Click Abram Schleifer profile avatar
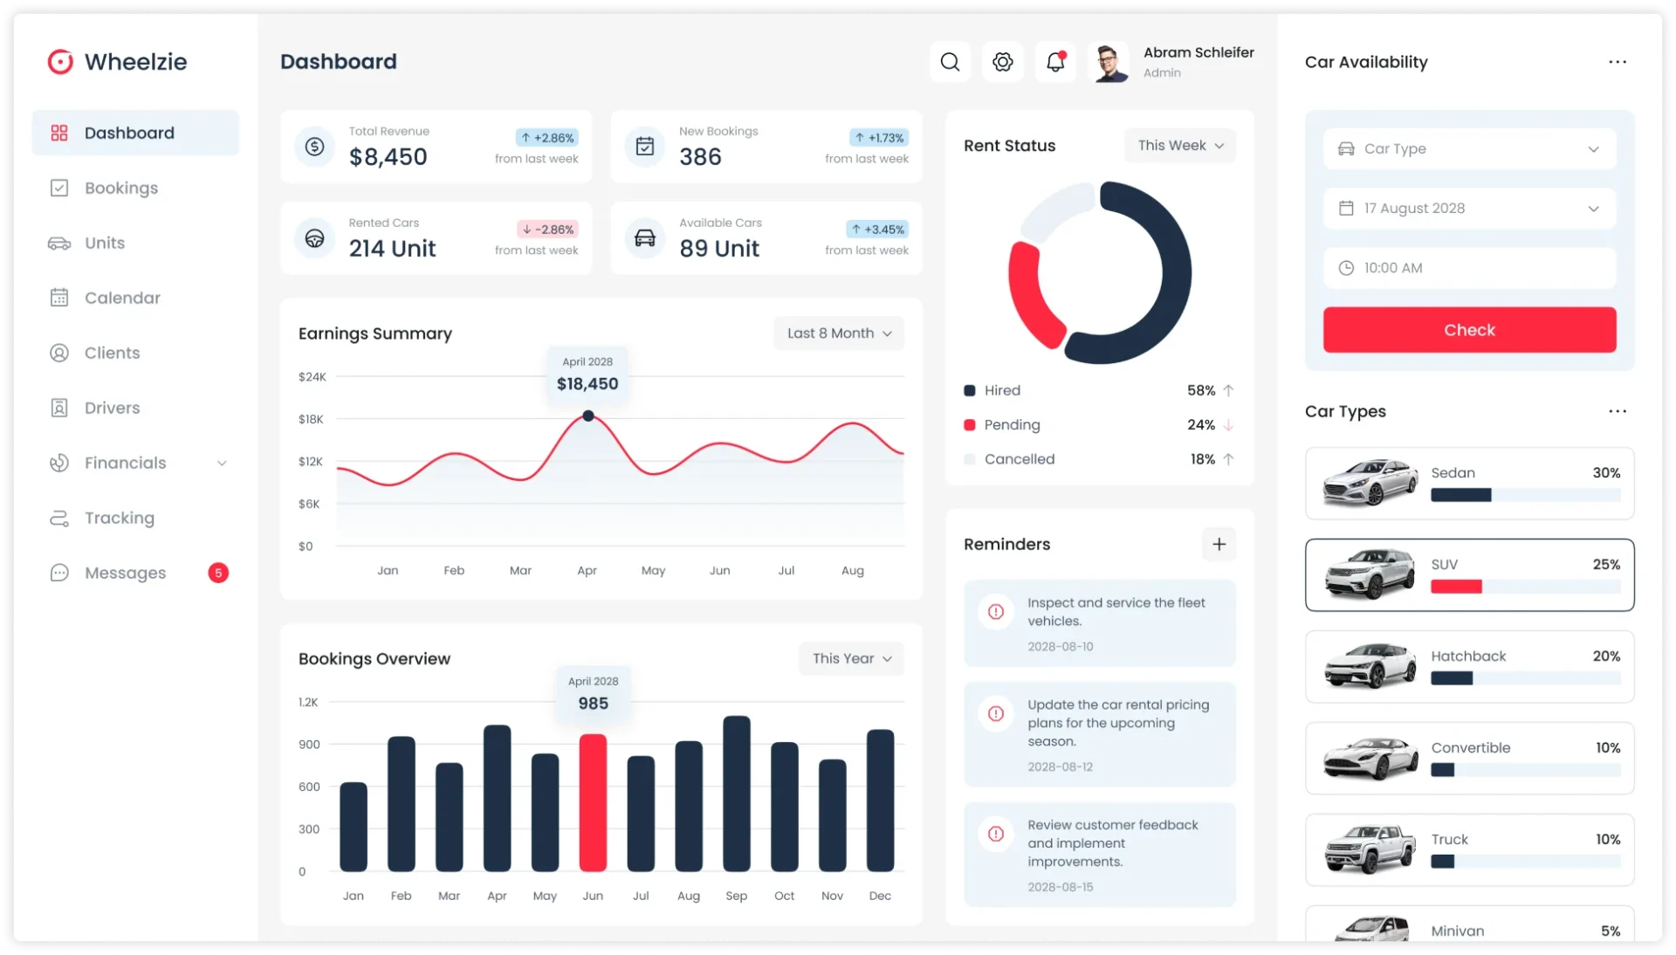This screenshot has height=955, width=1676. point(1109,62)
